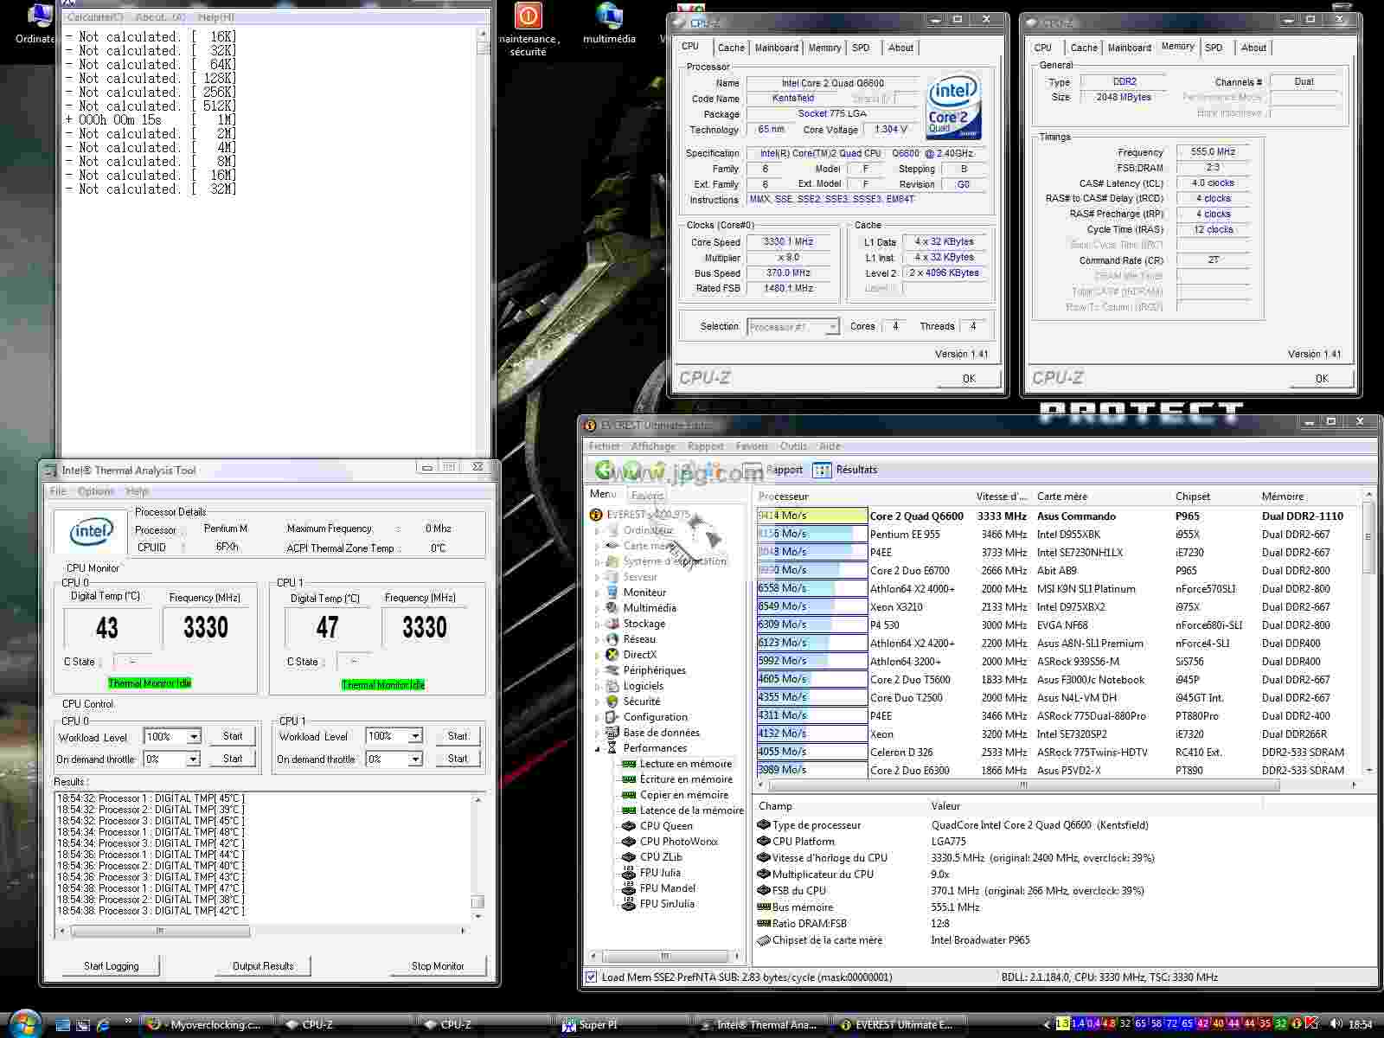Select Base de données in EVEREST tree
This screenshot has width=1384, height=1038.
point(662,733)
